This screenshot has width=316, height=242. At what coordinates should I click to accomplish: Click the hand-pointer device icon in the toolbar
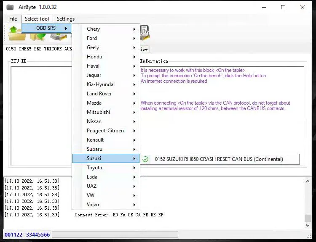144,32
